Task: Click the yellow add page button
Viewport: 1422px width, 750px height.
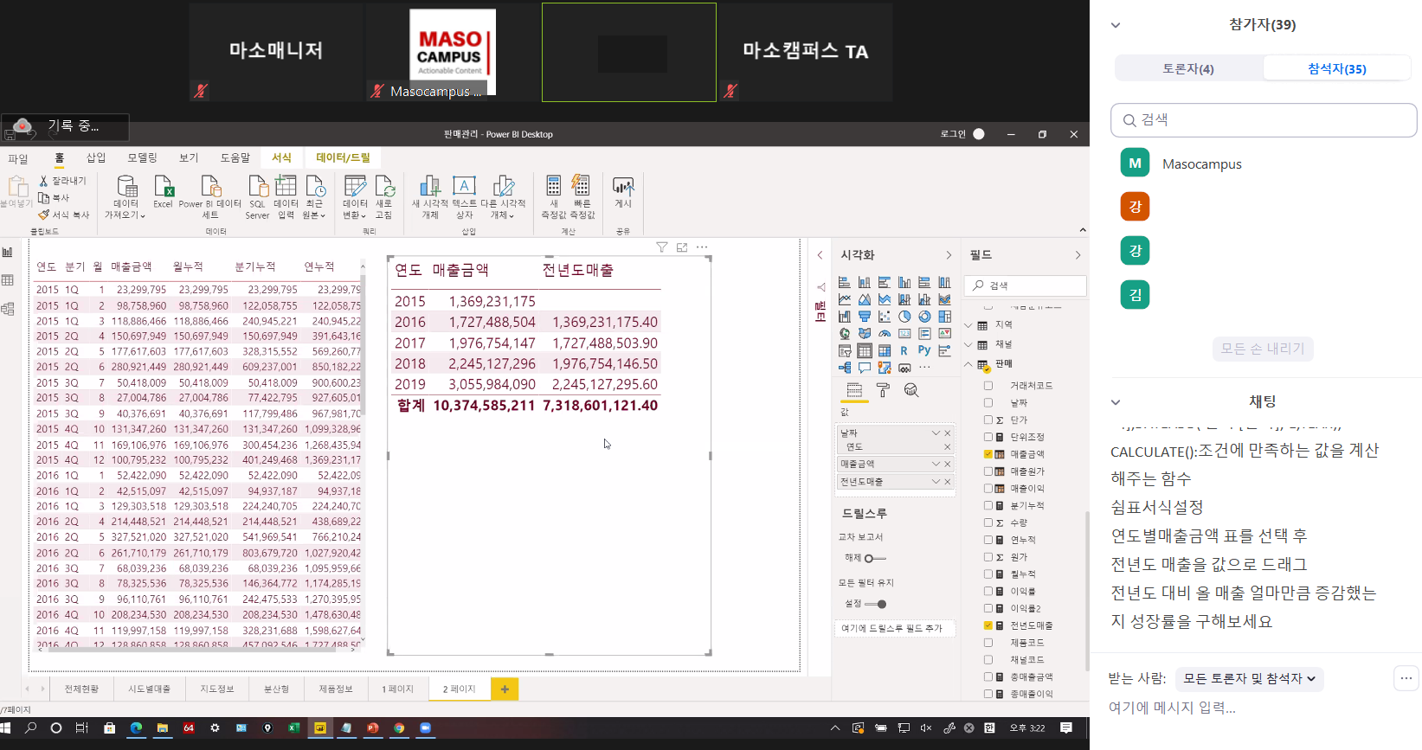Action: pyautogui.click(x=505, y=689)
